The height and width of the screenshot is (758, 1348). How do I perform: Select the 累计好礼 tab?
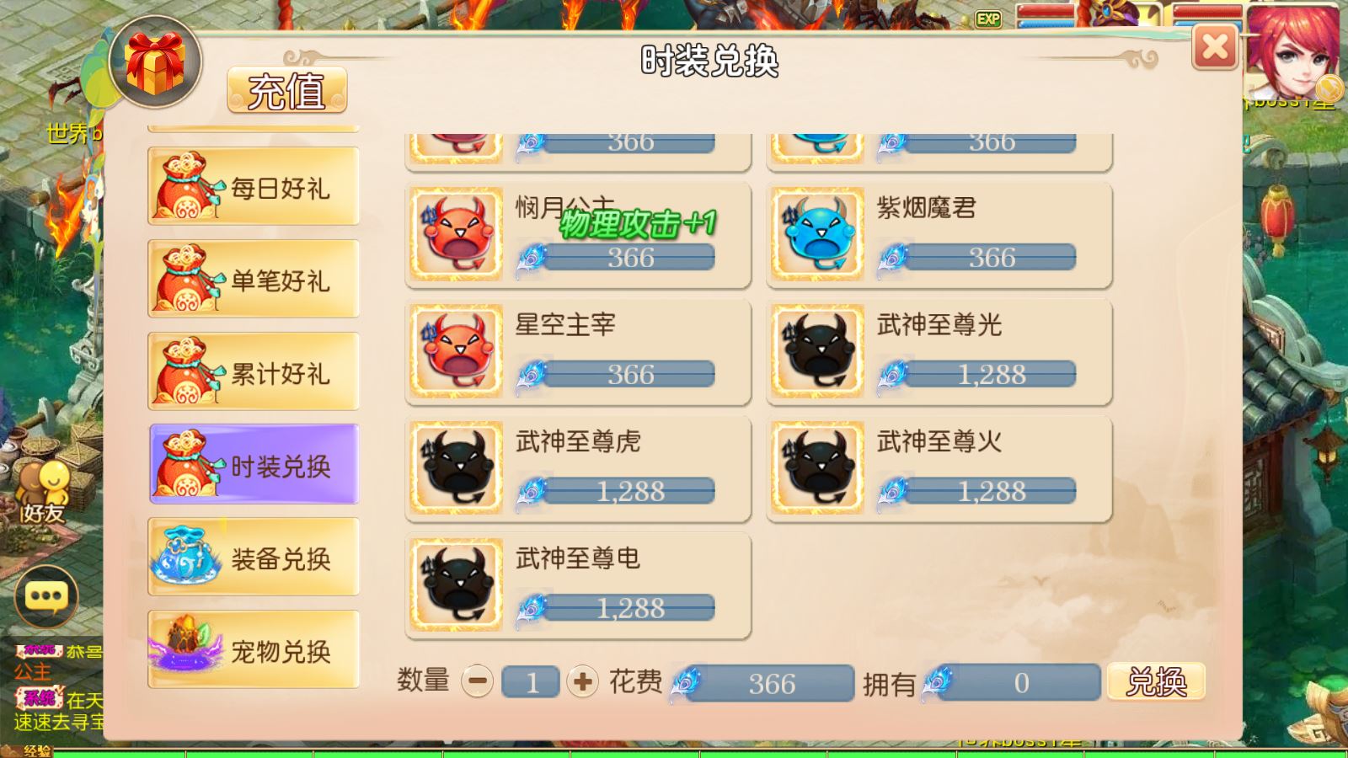click(254, 371)
